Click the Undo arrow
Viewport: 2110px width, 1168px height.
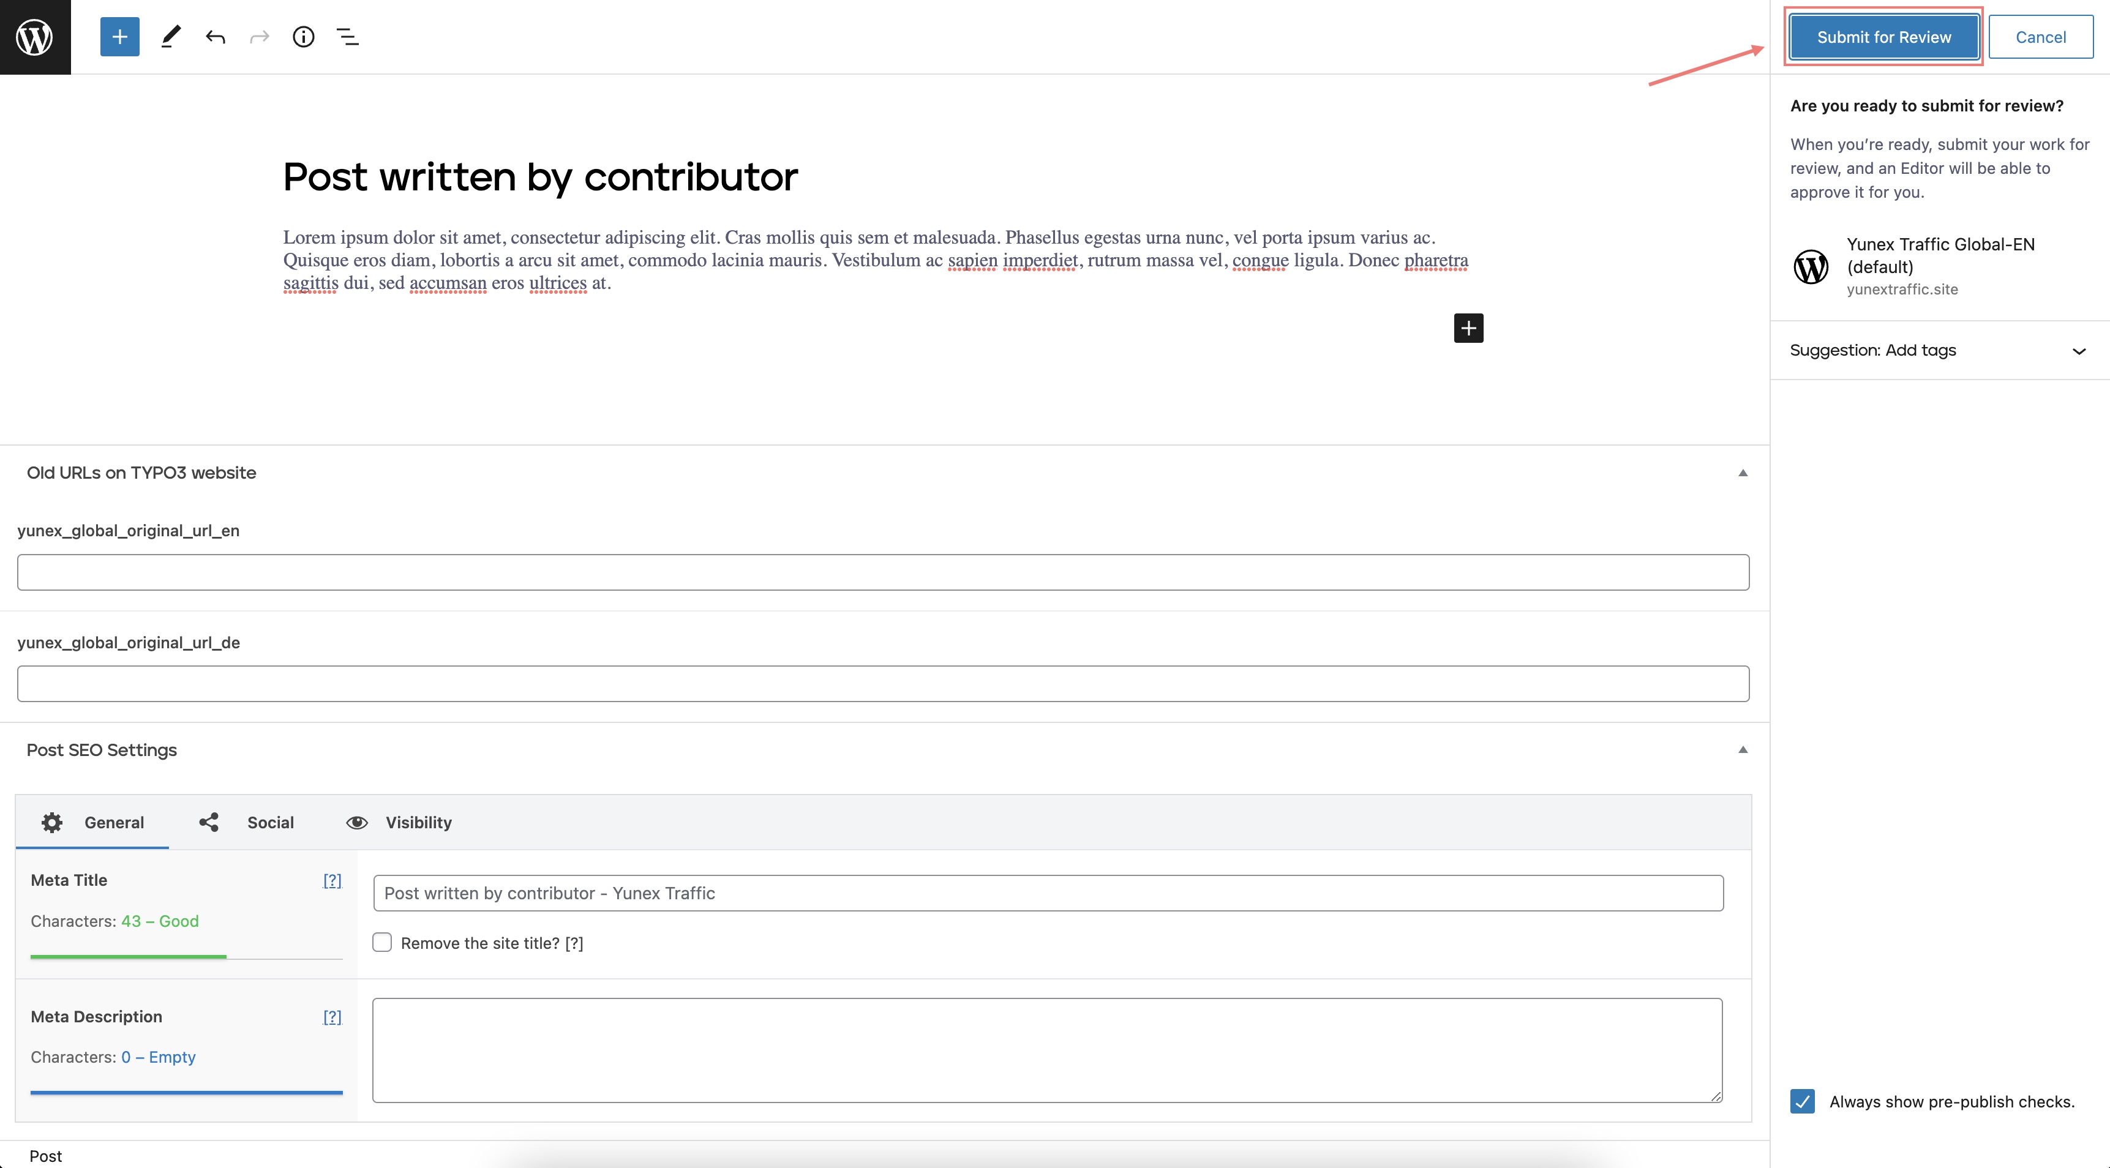(216, 37)
